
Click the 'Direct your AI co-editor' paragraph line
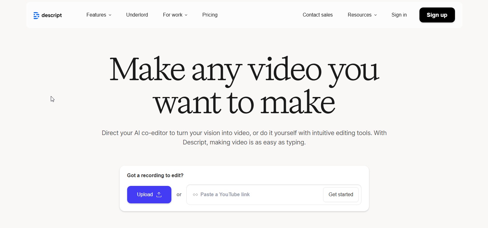point(244,133)
